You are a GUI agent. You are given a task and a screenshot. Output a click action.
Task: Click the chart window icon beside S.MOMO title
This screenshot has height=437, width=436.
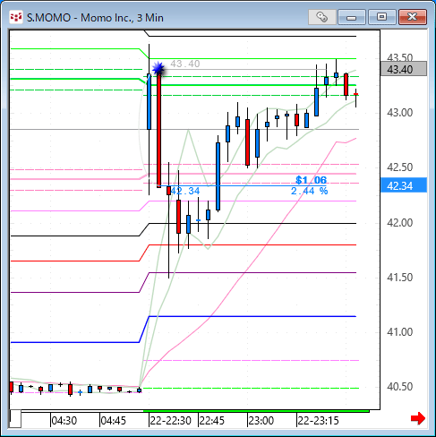16,17
